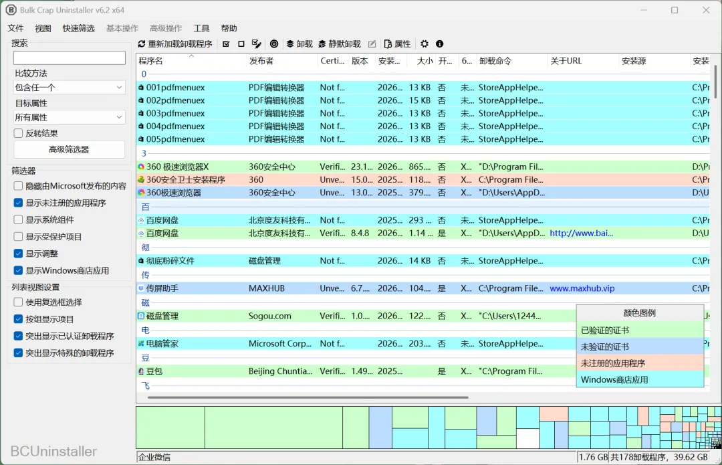Disable 按组显示项目 checkbox
Image resolution: width=722 pixels, height=465 pixels.
[19, 319]
